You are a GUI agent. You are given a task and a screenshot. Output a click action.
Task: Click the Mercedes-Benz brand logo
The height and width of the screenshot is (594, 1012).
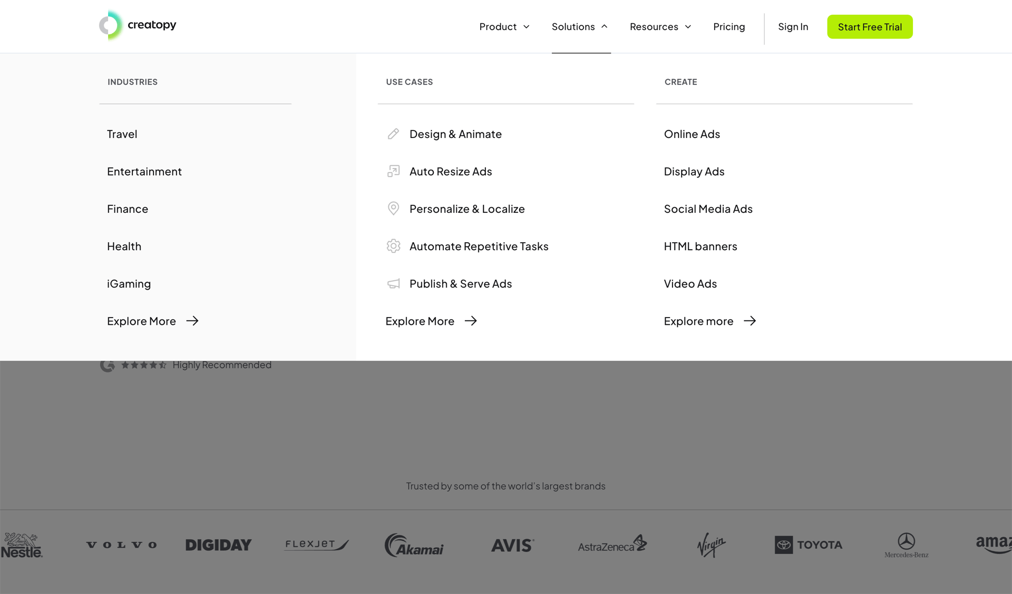906,545
